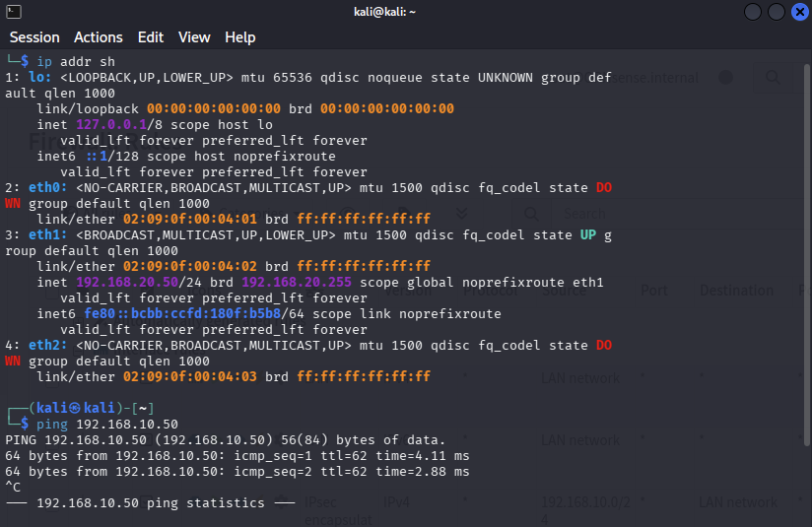The height and width of the screenshot is (527, 812).
Task: Click the terminal icon in the title bar
Action: [x=14, y=12]
